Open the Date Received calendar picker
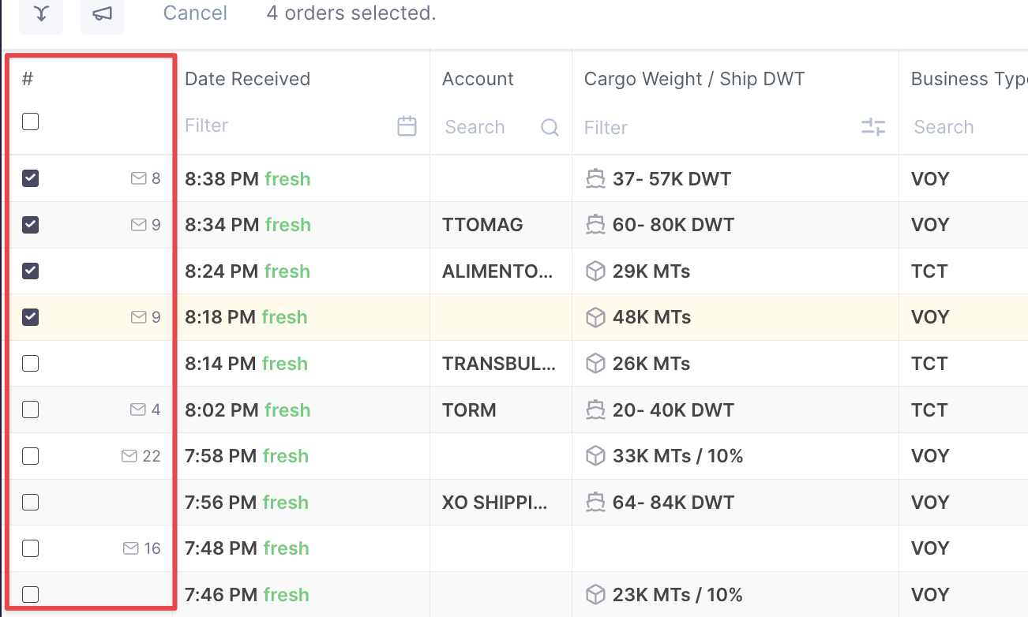 coord(407,126)
